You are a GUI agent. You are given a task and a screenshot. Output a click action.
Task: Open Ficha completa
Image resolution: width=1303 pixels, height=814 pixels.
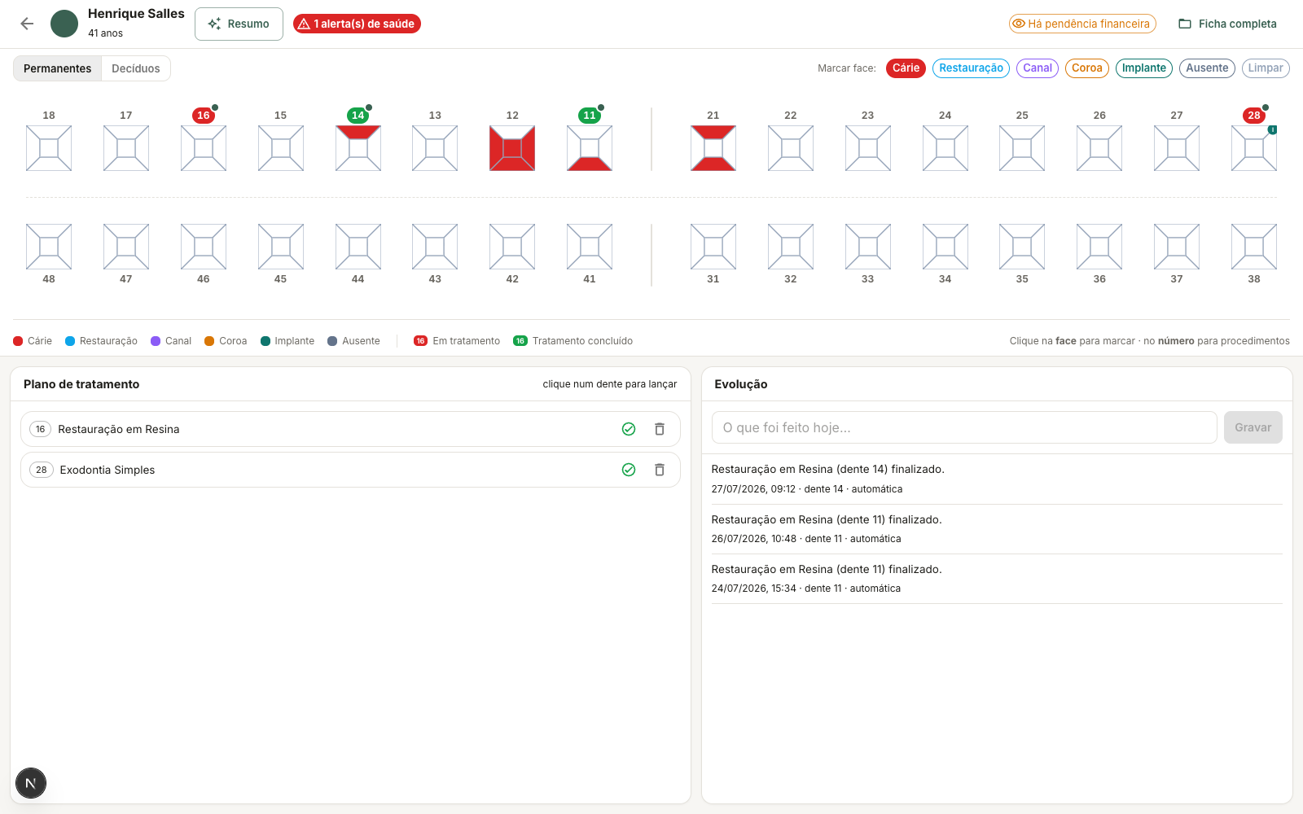pyautogui.click(x=1228, y=24)
